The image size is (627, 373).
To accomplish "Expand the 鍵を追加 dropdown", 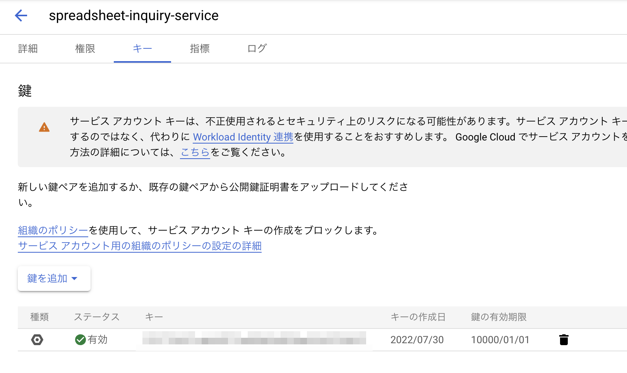I will (x=54, y=279).
